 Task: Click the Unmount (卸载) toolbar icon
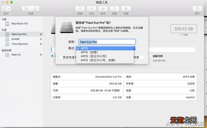click(x=126, y=9)
